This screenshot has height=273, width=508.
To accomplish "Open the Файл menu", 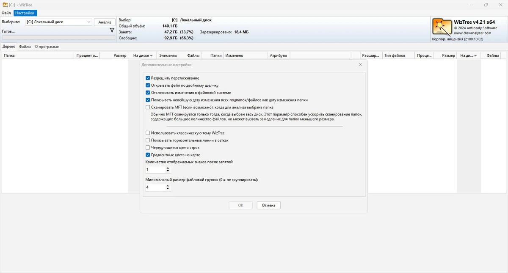I will click(x=6, y=13).
